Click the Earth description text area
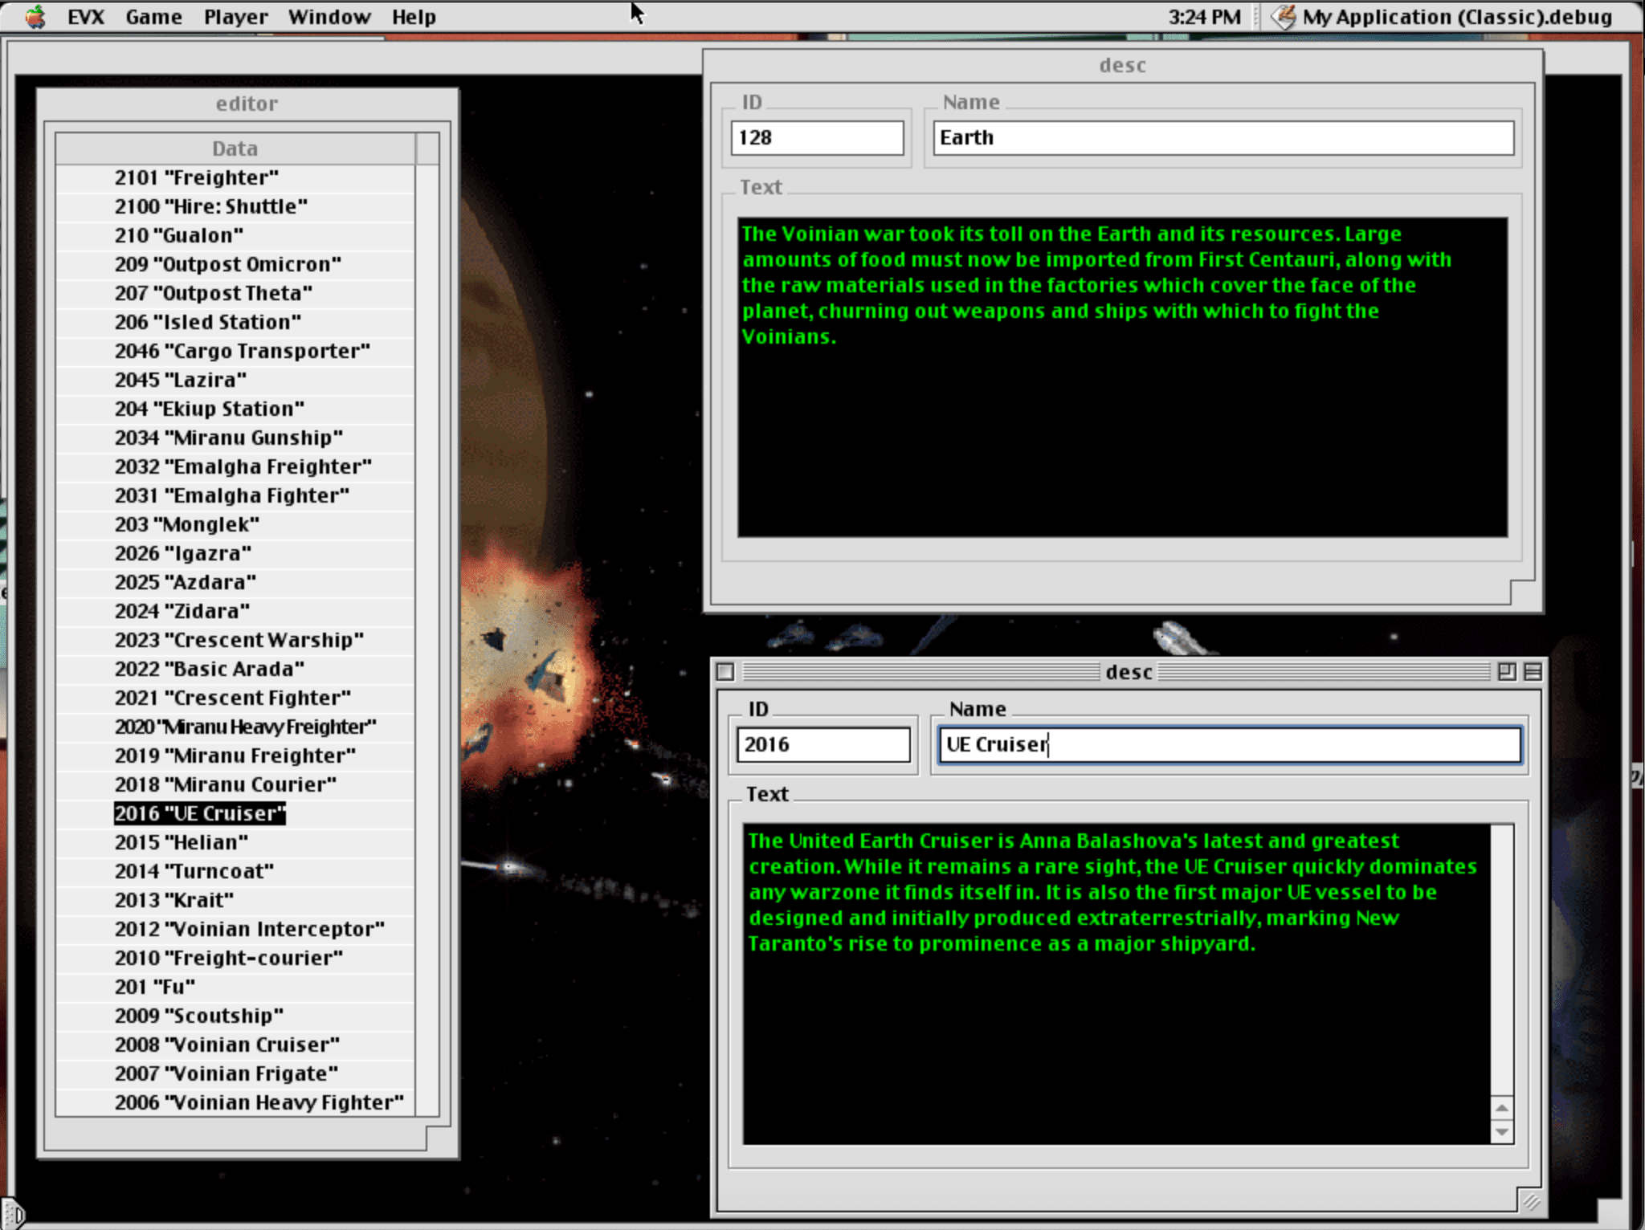This screenshot has height=1230, width=1645. click(x=1122, y=377)
